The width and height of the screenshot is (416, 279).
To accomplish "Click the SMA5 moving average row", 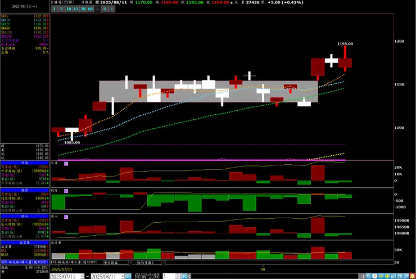I will (25, 16).
